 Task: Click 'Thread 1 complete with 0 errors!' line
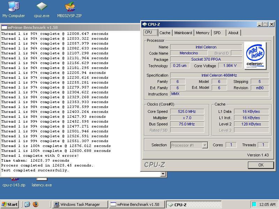point(40,156)
